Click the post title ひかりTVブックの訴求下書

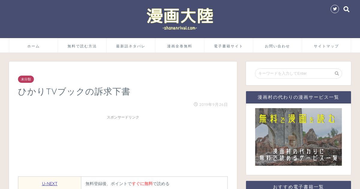point(74,91)
